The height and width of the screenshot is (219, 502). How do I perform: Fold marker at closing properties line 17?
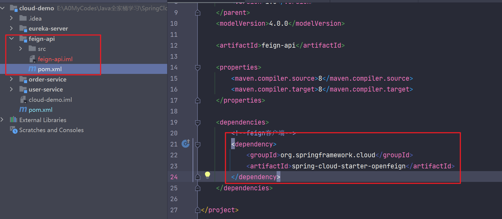198,100
